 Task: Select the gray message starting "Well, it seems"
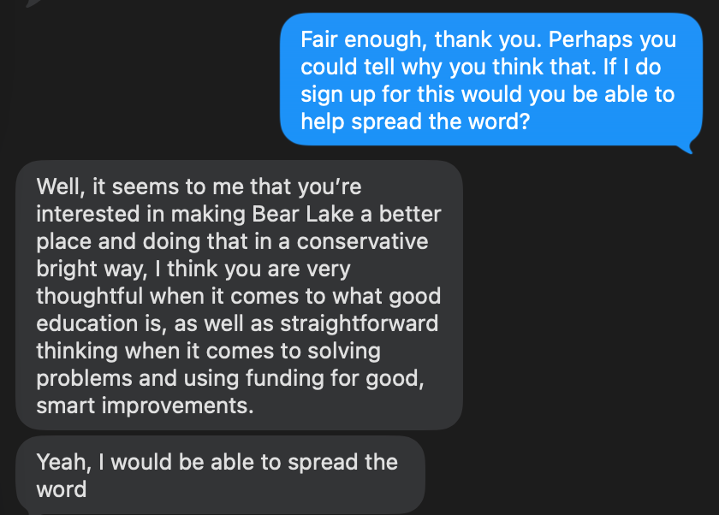239,295
